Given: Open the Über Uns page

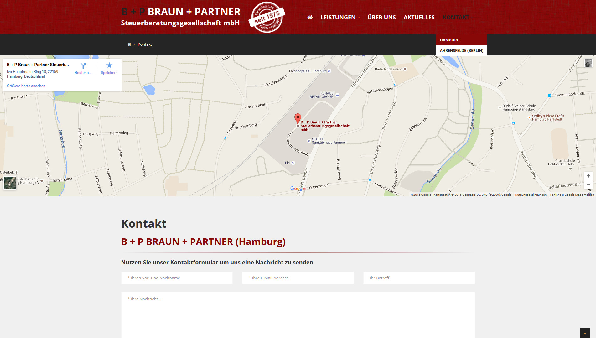Looking at the screenshot, I should pos(381,18).
